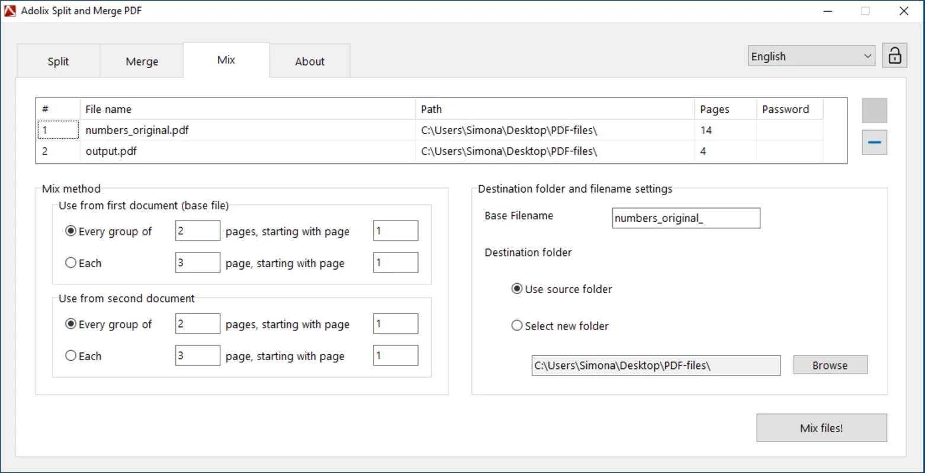Image resolution: width=925 pixels, height=473 pixels.
Task: Click the 'Password' column header
Action: tap(789, 109)
